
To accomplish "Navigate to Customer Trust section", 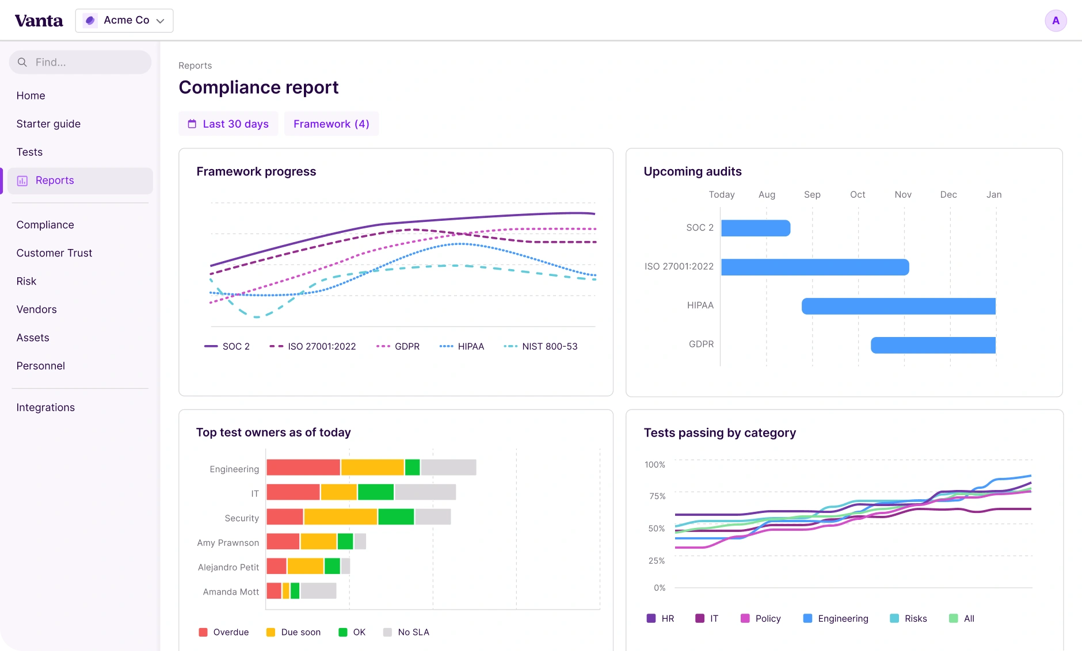I will (54, 252).
